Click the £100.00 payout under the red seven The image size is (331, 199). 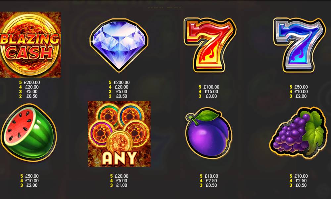pos(211,87)
